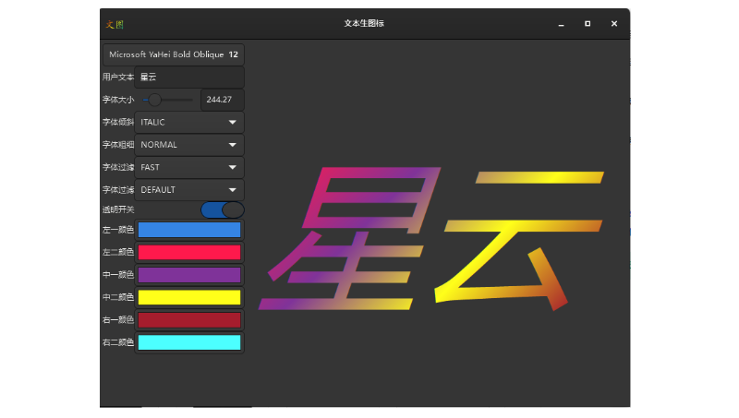Click the 透明开关 label

[118, 209]
